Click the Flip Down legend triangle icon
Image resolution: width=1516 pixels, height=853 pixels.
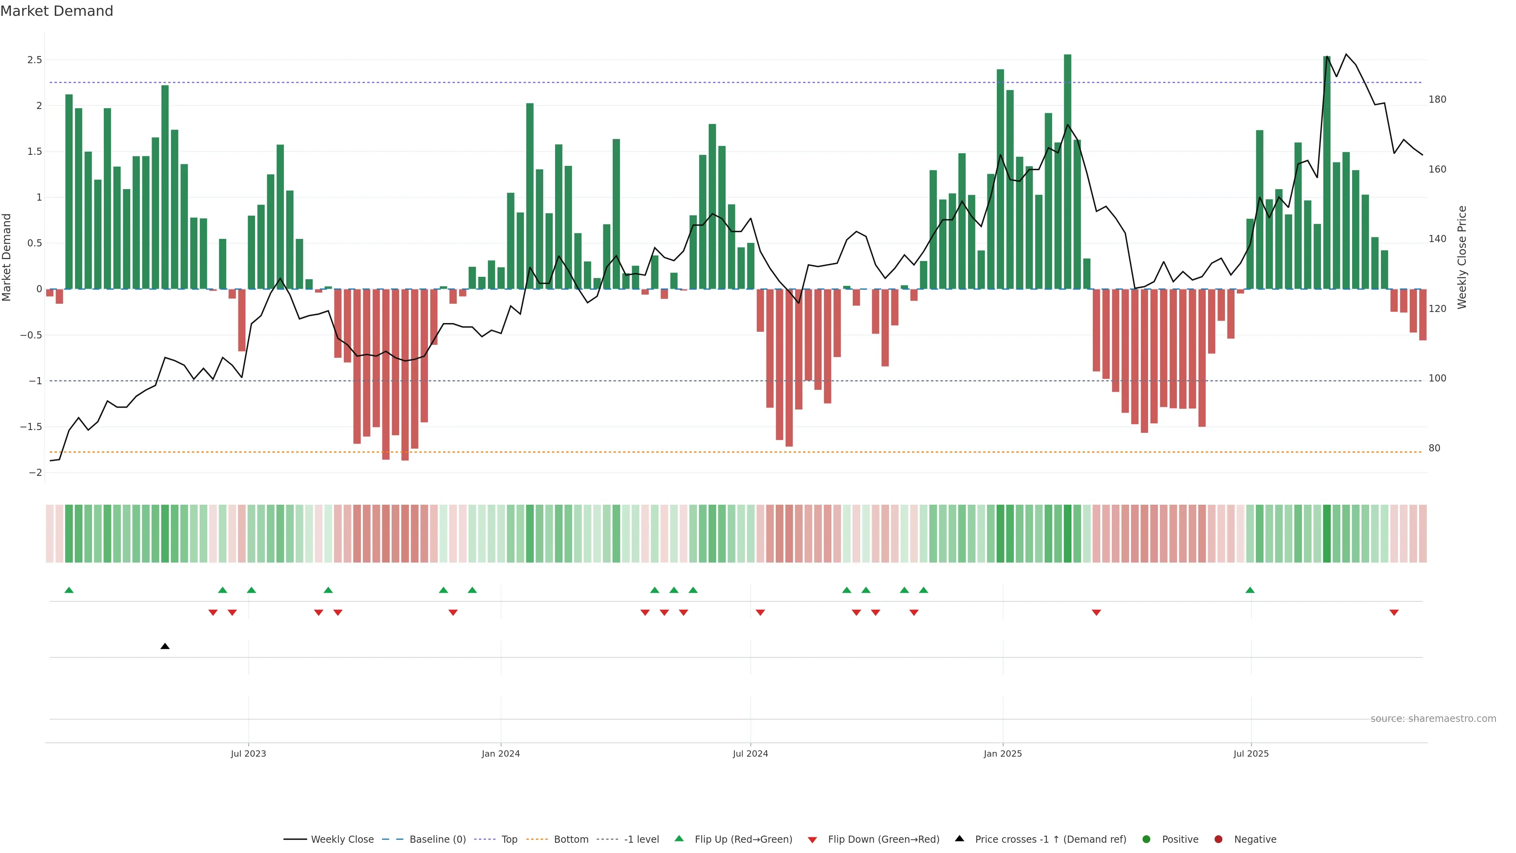click(812, 840)
